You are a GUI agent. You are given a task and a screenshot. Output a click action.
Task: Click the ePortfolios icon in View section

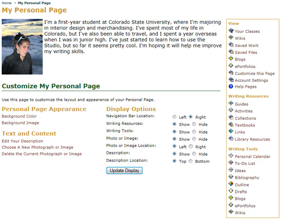pyautogui.click(x=231, y=66)
